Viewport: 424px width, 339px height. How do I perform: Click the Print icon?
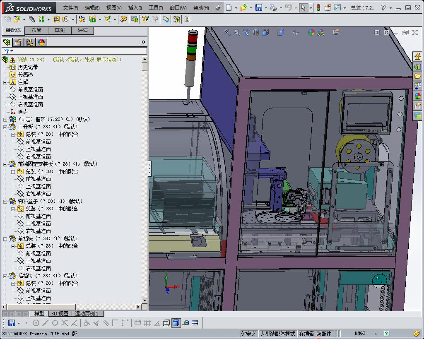click(x=273, y=7)
